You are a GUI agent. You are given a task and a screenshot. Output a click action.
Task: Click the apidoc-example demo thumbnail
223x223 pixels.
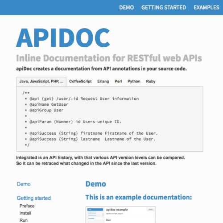121,215
